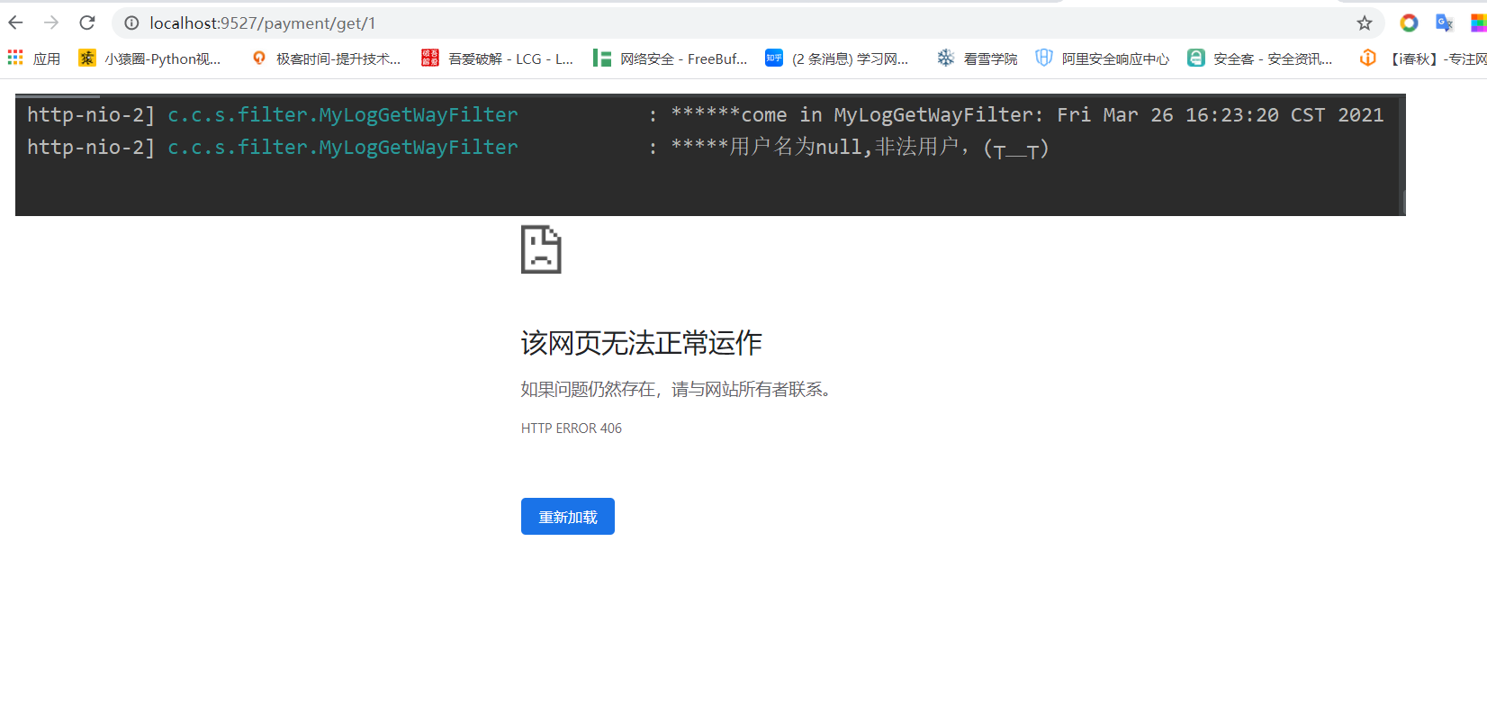Select the HTTP ERROR 406 text
The image size is (1487, 704).
point(572,429)
